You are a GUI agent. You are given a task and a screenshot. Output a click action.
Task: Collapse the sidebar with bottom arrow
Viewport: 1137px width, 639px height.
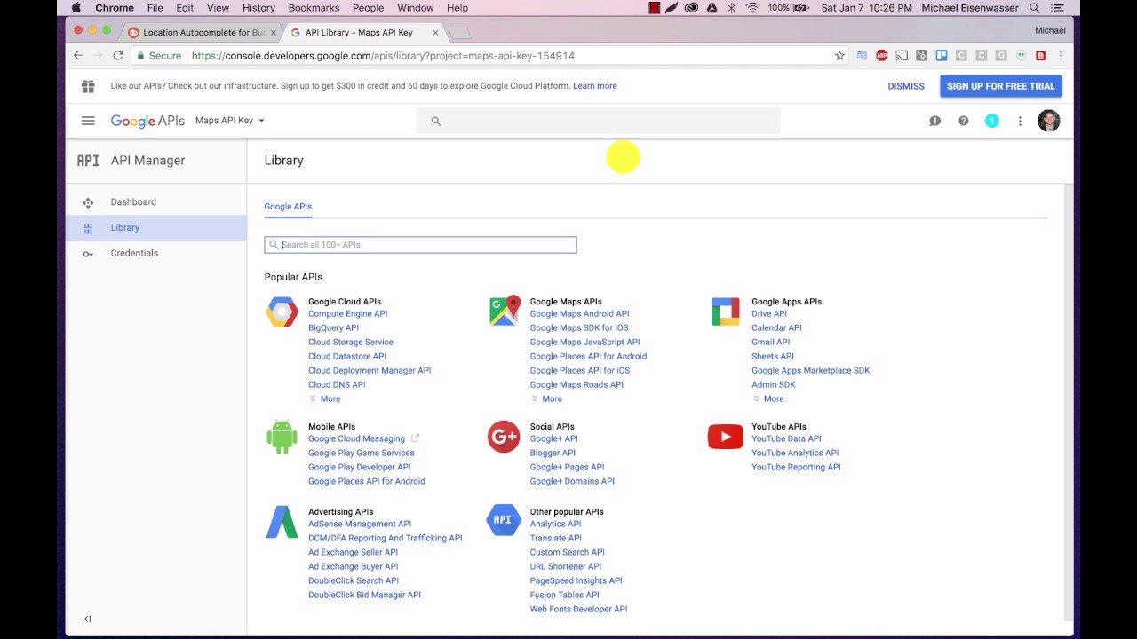coord(87,619)
